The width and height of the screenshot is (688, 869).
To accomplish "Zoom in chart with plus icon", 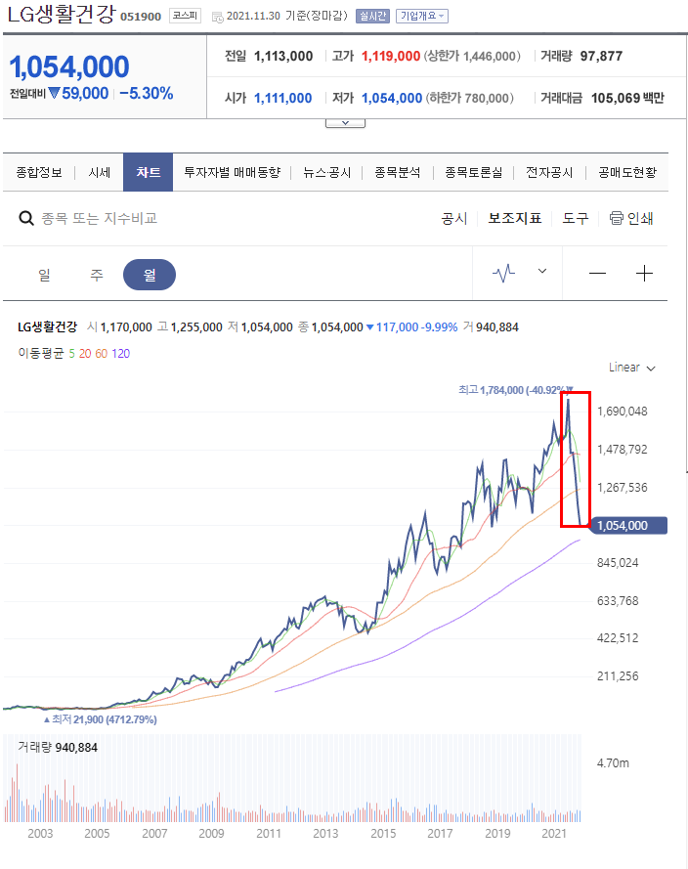I will coord(644,274).
